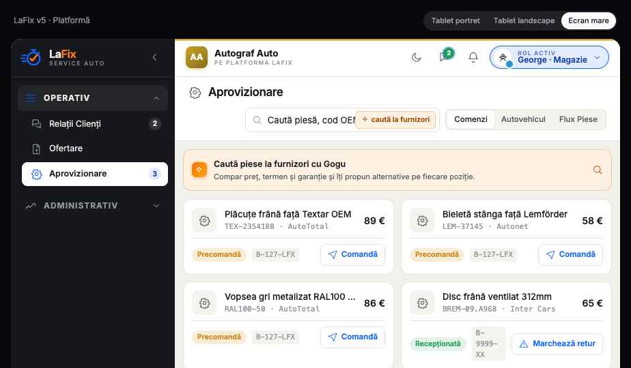Click the Relații Clienți chat icon
631x368 pixels.
(x=36, y=124)
